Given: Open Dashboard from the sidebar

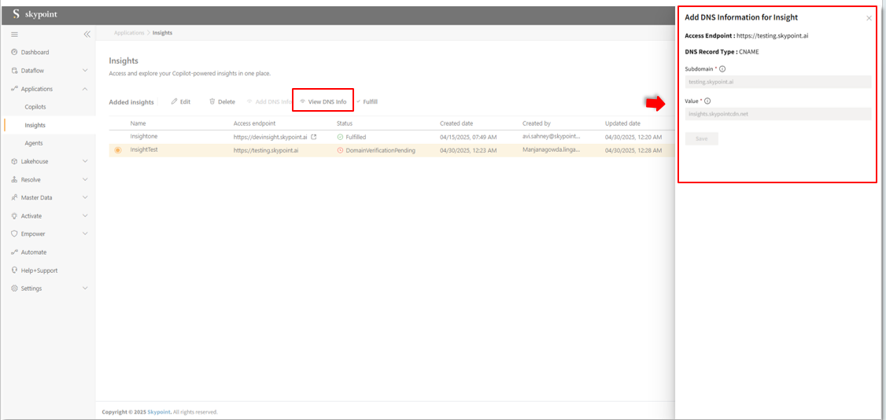Looking at the screenshot, I should coord(35,52).
